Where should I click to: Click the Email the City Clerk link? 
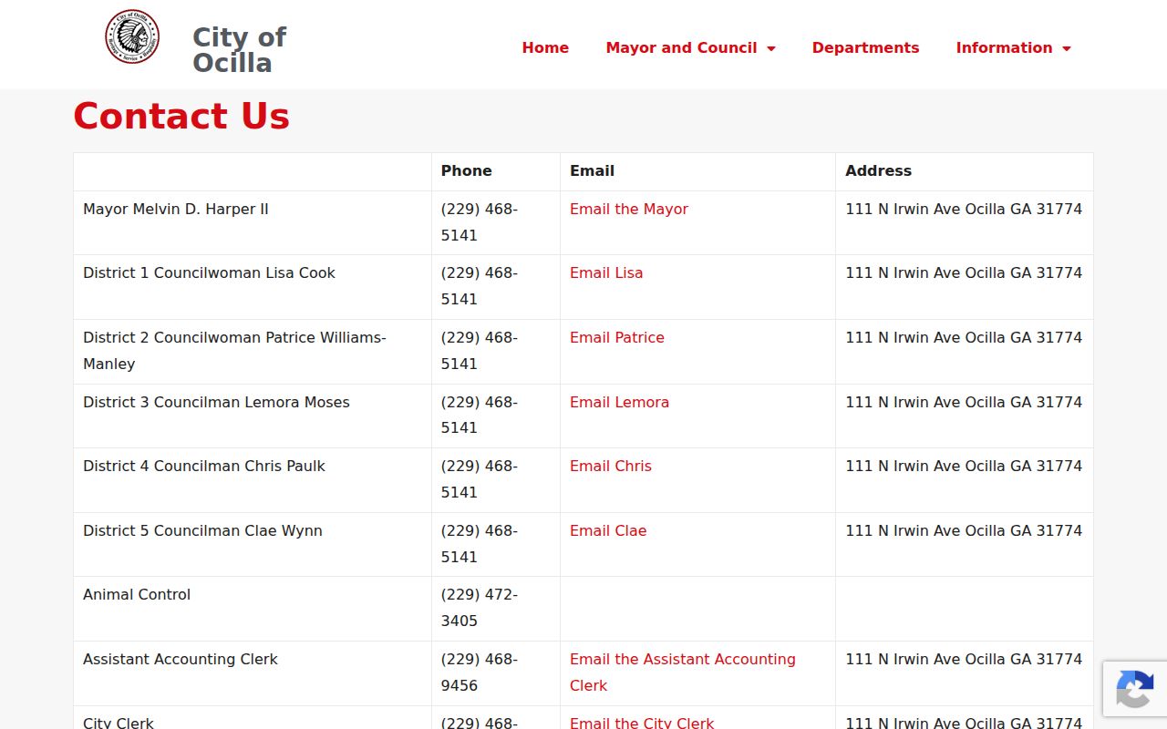(642, 722)
